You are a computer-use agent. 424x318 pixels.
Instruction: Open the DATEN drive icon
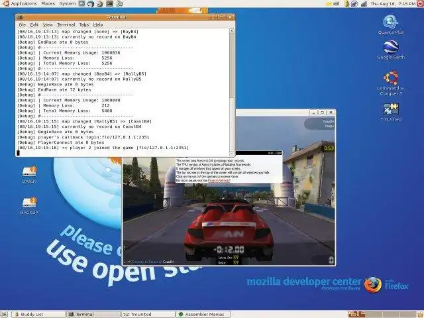(x=29, y=174)
